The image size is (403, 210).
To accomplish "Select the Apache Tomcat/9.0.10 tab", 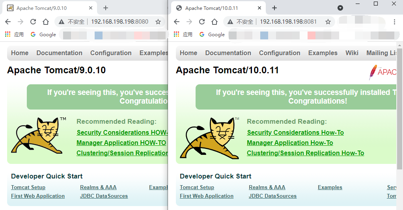I will click(x=50, y=8).
